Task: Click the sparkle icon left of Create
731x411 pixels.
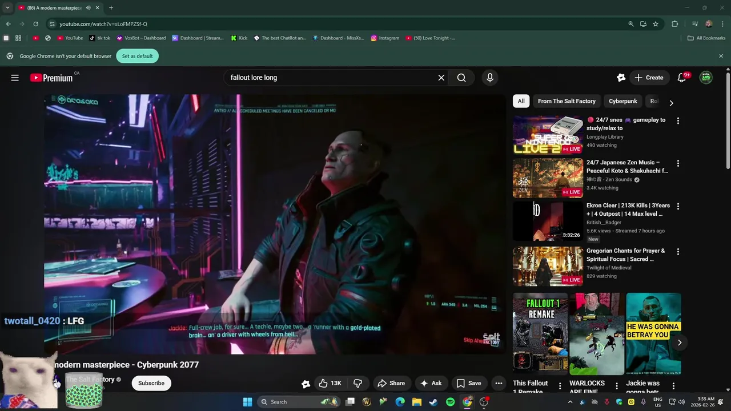Action: 621,78
